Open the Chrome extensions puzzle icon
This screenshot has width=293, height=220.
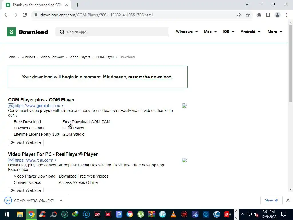[x=259, y=15]
